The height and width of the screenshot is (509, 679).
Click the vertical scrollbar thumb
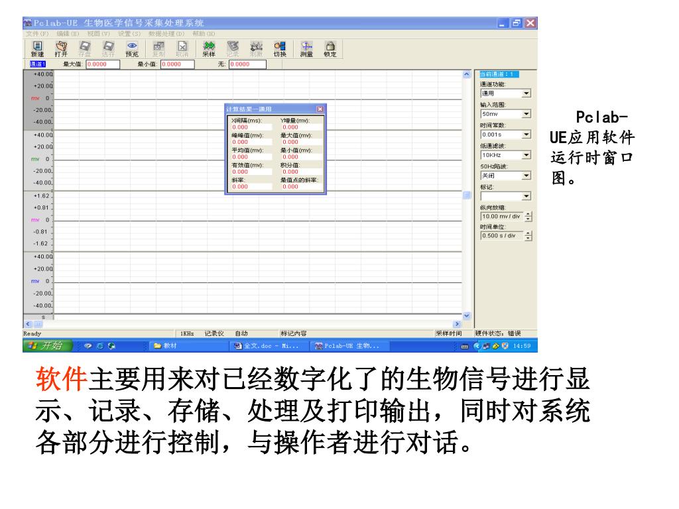coord(466,196)
